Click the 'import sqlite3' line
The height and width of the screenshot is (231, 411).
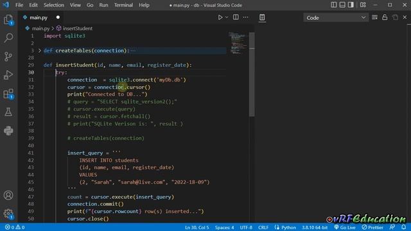(64, 36)
